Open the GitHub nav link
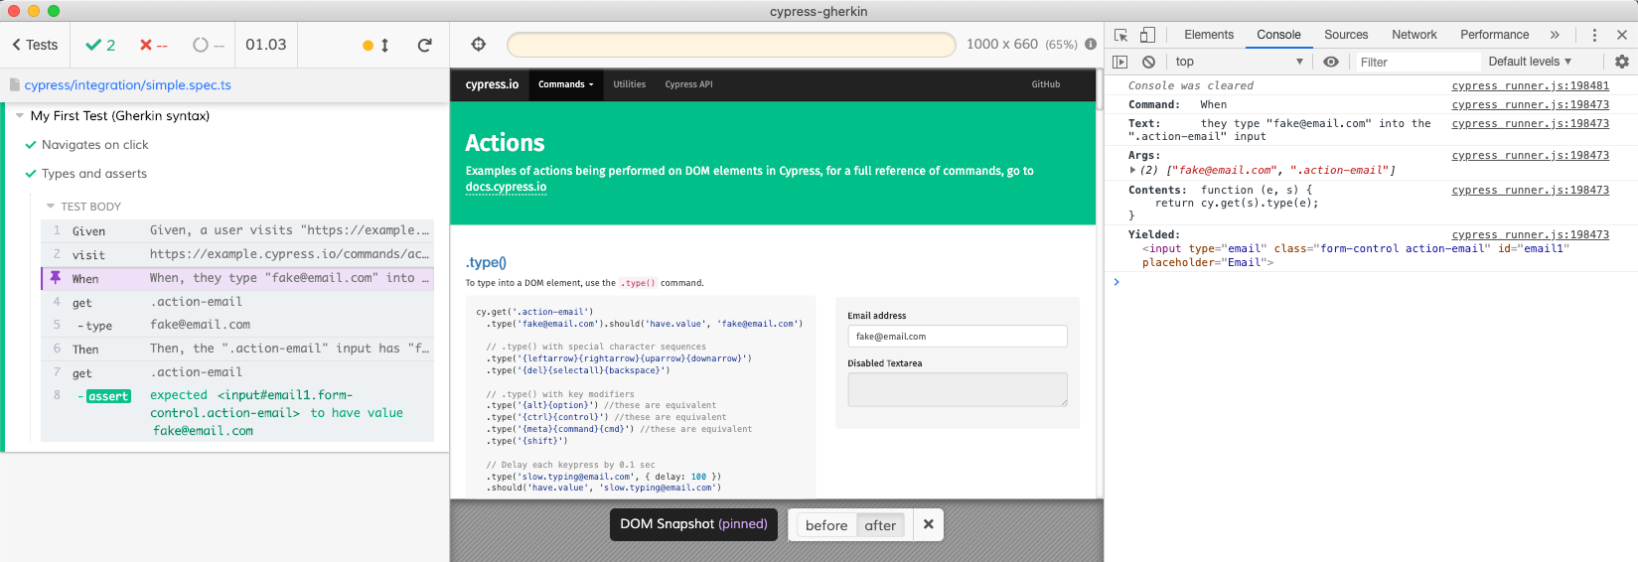 coord(1045,84)
